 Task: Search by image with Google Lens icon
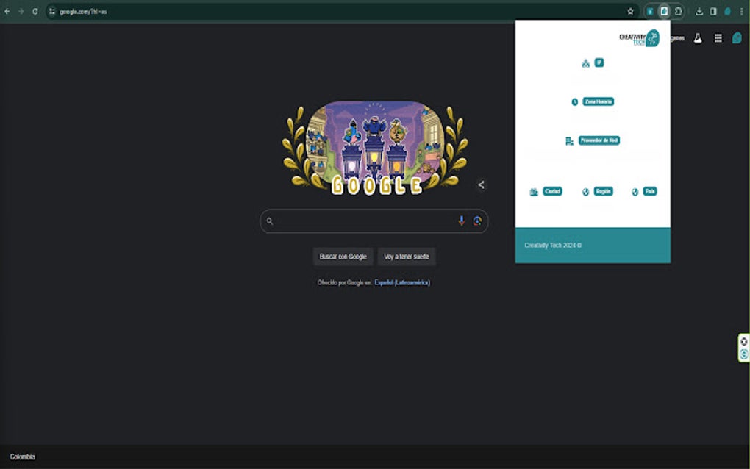pyautogui.click(x=478, y=221)
